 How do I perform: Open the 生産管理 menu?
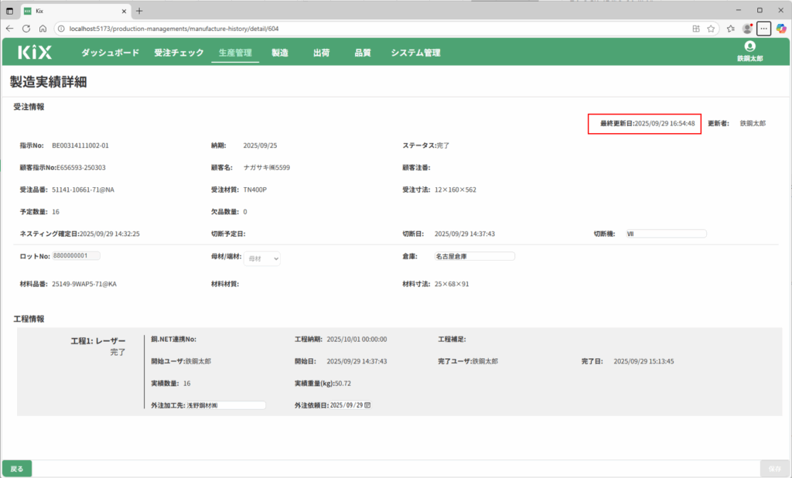click(235, 53)
